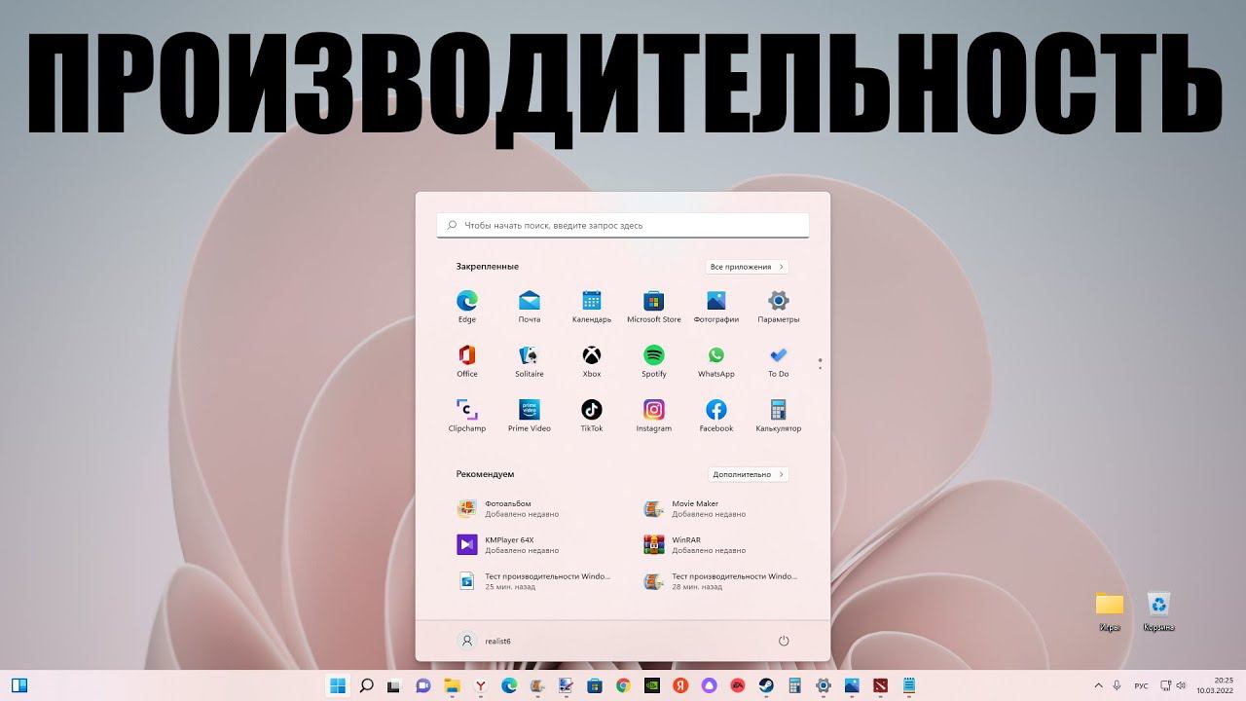1246x701 pixels.
Task: Launch the Office app
Action: click(467, 360)
